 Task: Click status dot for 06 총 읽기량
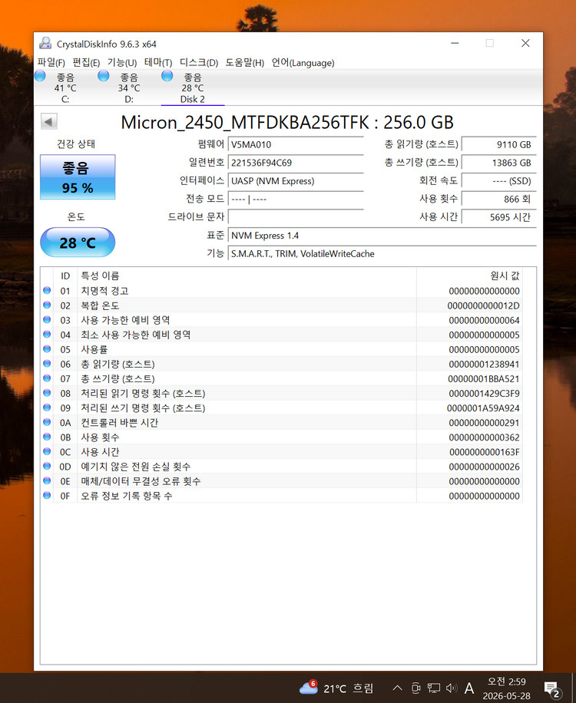(47, 364)
